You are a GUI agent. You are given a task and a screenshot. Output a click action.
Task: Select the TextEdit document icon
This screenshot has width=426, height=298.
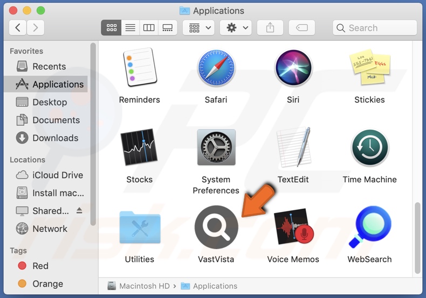coord(293,147)
